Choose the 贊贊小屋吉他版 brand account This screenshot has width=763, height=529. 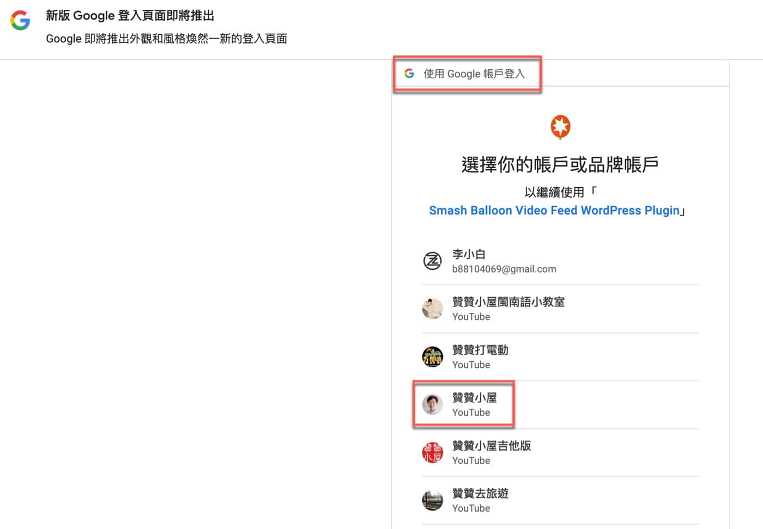point(560,452)
